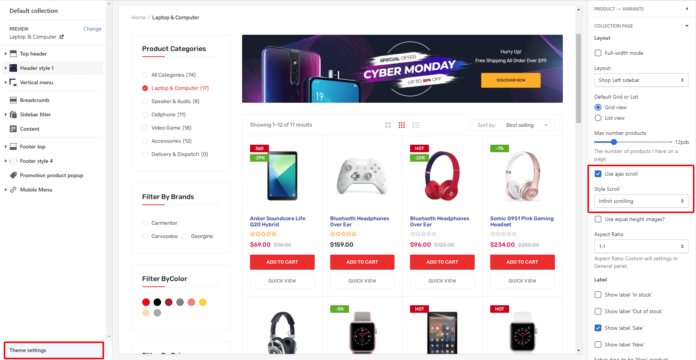Enable Full-width mode checkbox
The width and height of the screenshot is (696, 360).
coord(598,53)
